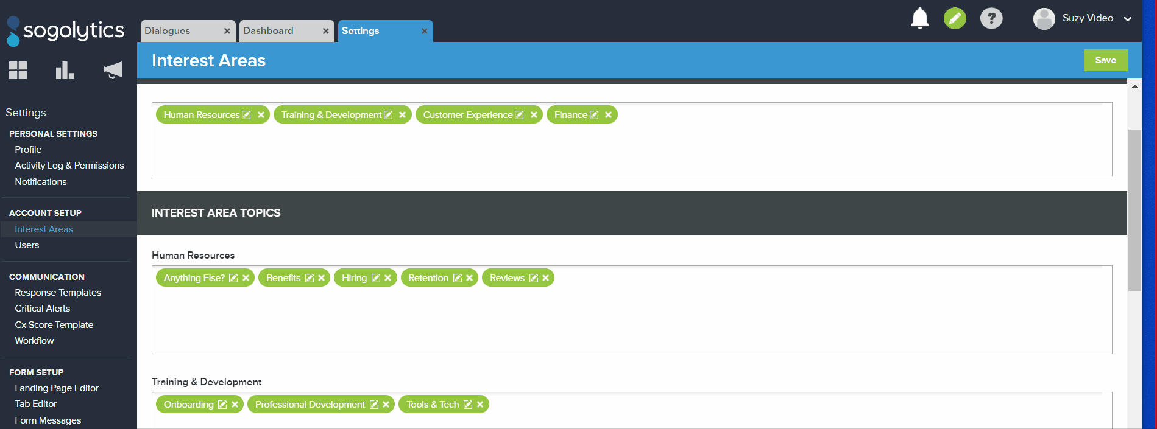Open the grid dashboard icon in sidebar
1157x429 pixels.
pyautogui.click(x=18, y=71)
